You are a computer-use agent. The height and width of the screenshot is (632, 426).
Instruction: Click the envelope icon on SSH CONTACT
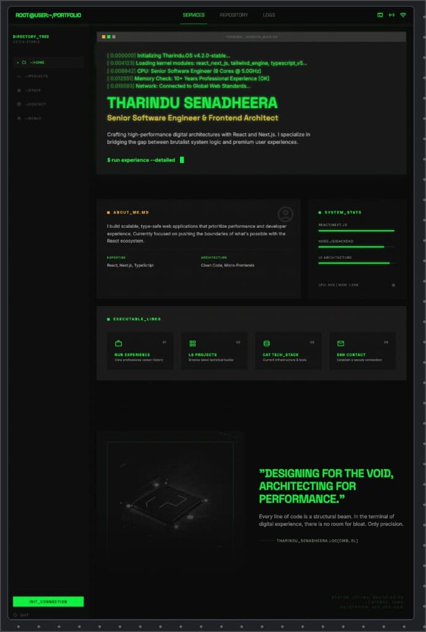tap(341, 343)
